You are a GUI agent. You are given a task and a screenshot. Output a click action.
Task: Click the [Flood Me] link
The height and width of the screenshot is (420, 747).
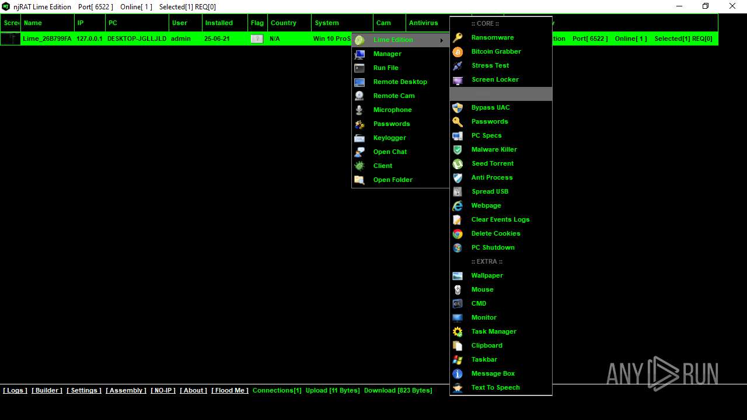pos(230,390)
